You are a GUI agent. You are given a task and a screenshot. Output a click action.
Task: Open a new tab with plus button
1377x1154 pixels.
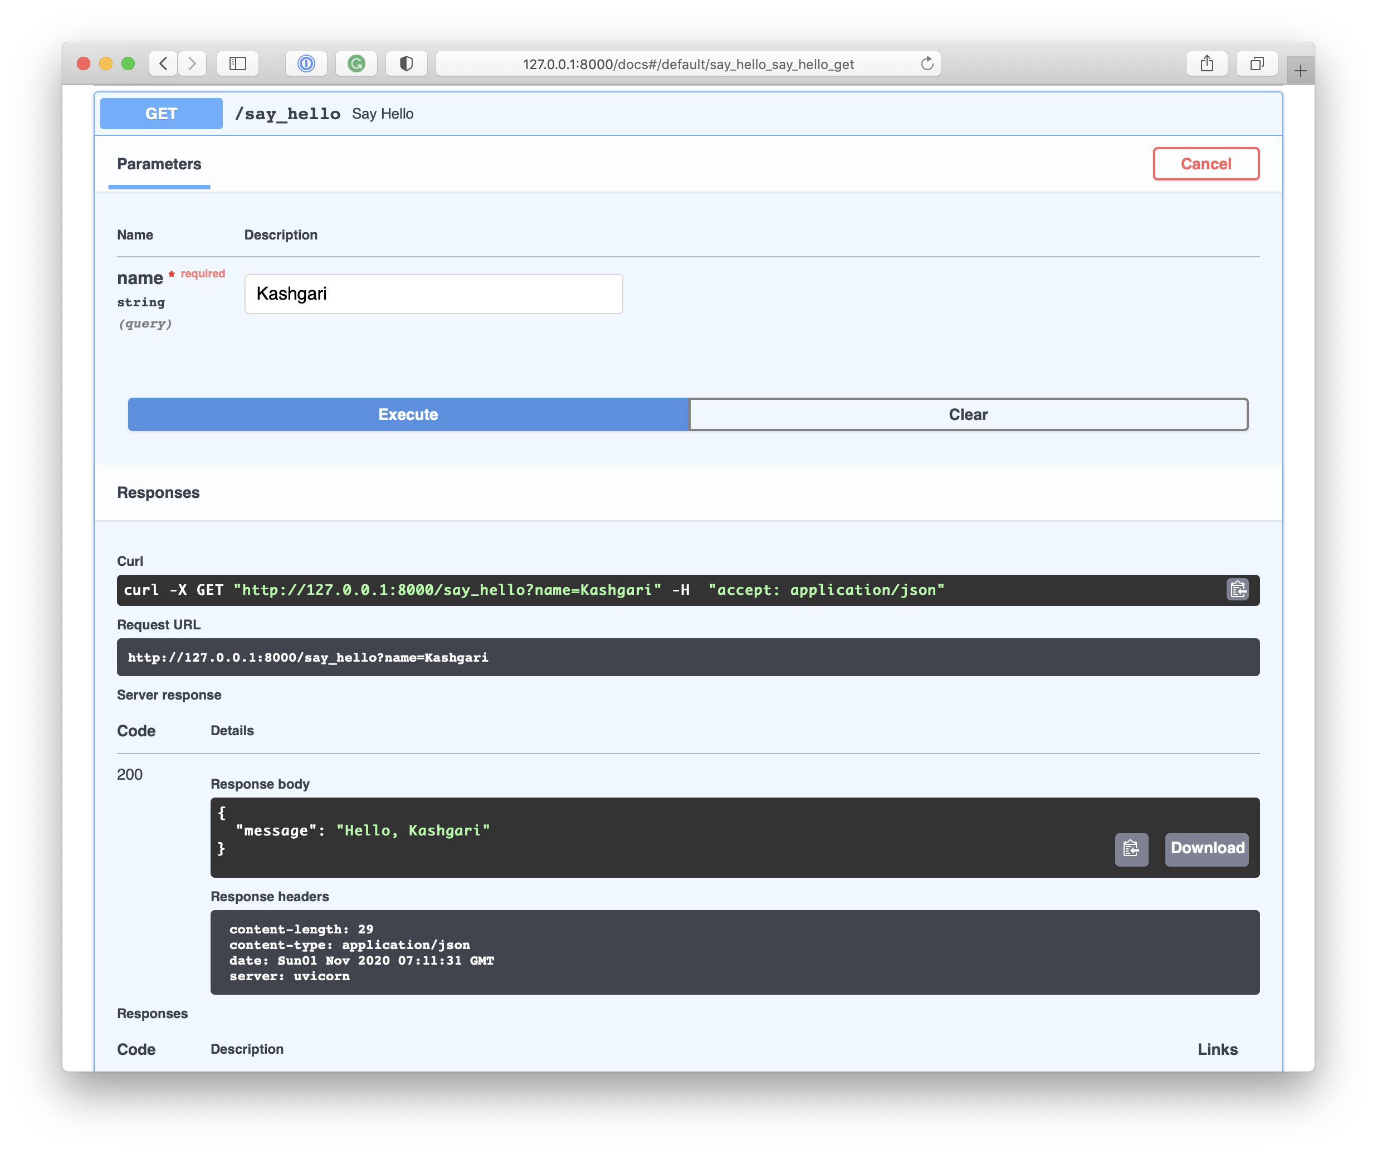click(1300, 70)
